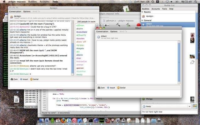The image size is (200, 125).
Task: Open Options menu in Albert window
Action: pos(114,31)
